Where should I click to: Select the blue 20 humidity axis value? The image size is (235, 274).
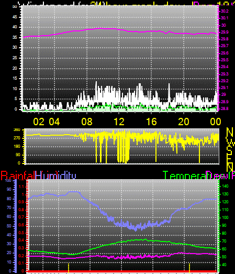[x=9, y=253]
